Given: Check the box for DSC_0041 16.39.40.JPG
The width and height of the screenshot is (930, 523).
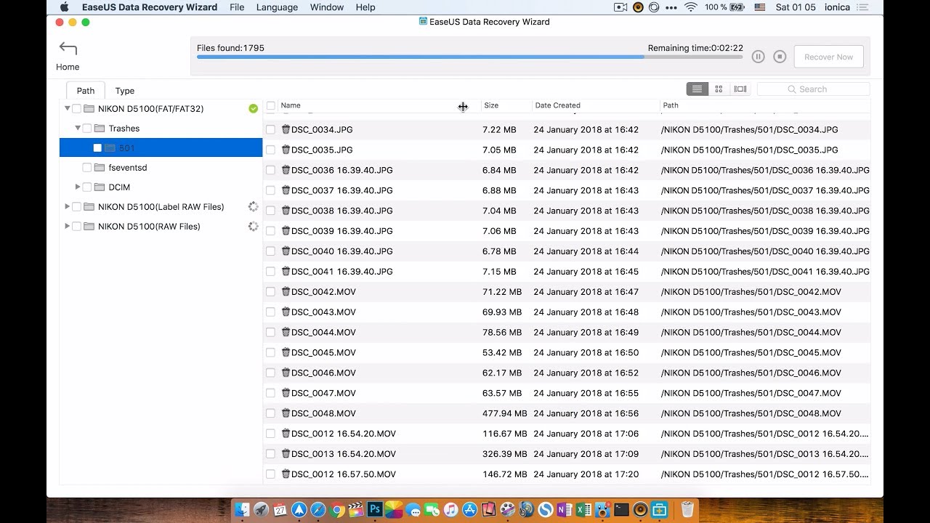Looking at the screenshot, I should pos(270,271).
